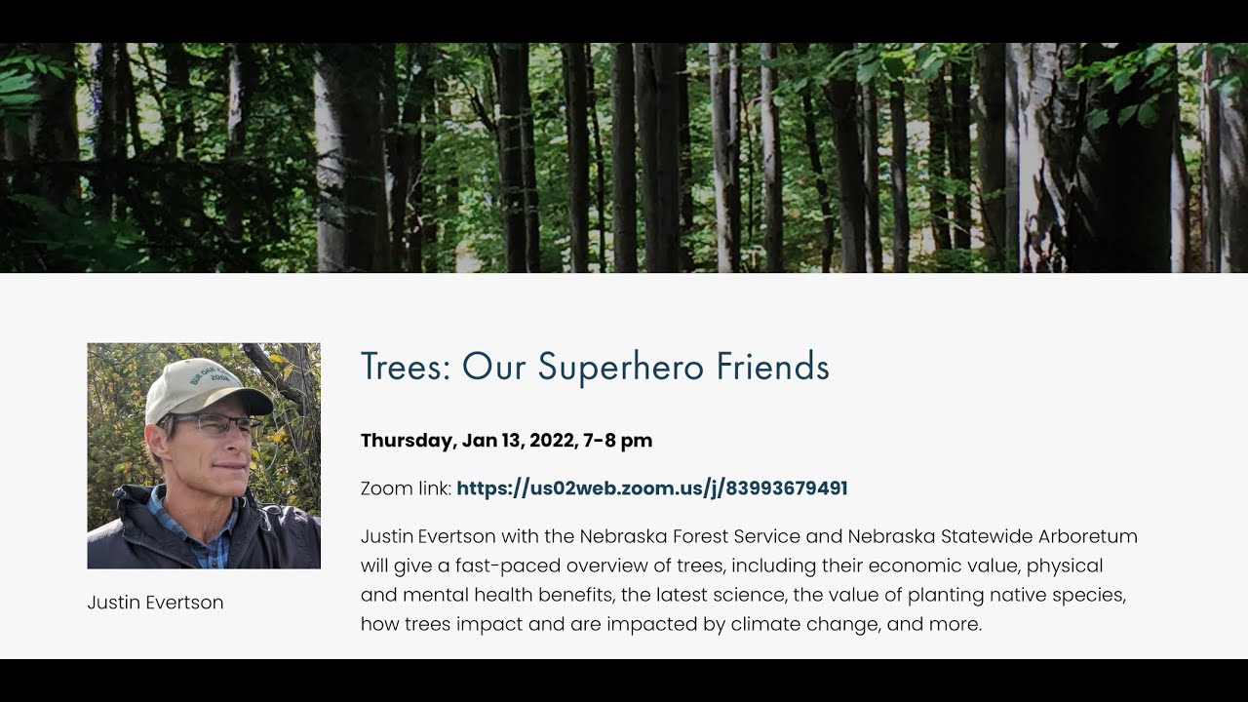This screenshot has height=702, width=1248.
Task: Click the forest banner image at top
Action: pos(624,158)
